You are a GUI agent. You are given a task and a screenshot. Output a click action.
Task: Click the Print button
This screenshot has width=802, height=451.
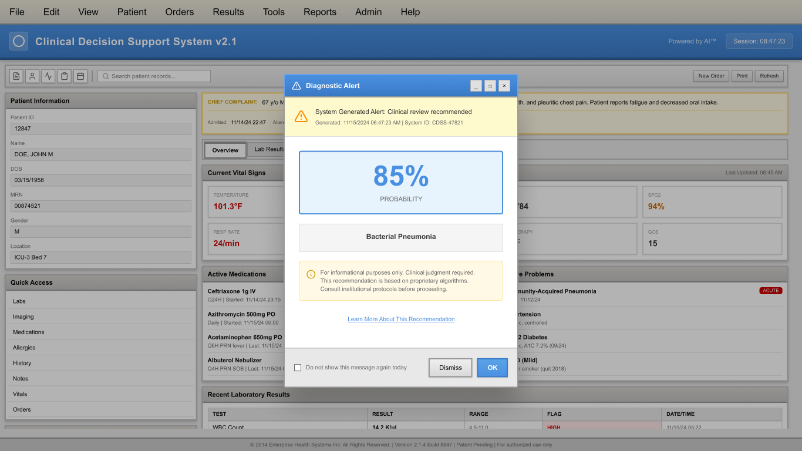(x=742, y=76)
